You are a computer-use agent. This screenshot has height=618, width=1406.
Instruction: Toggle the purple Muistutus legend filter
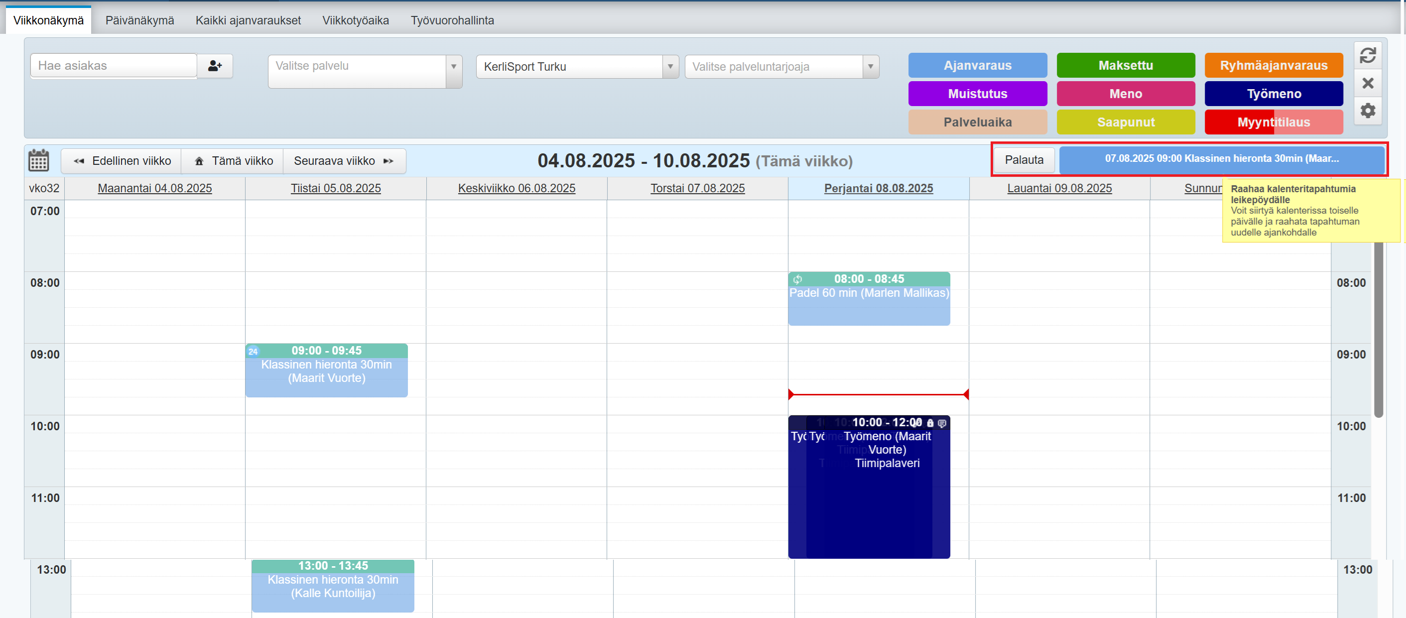(x=977, y=94)
